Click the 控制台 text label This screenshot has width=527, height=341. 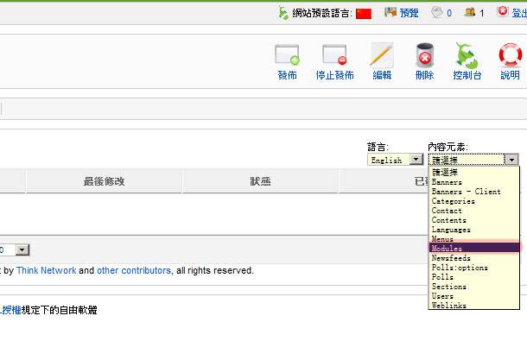467,75
